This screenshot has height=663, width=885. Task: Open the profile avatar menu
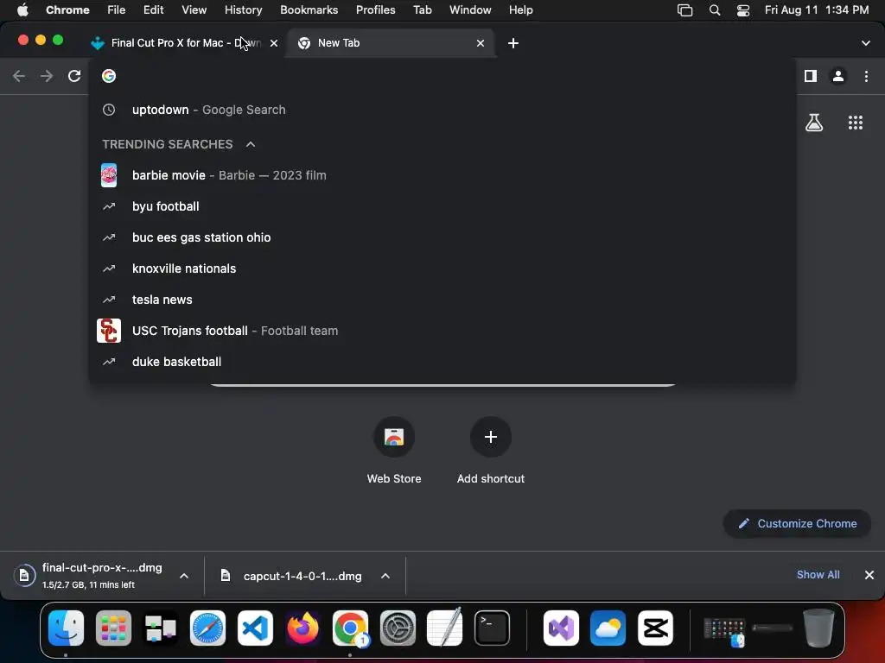(x=838, y=76)
